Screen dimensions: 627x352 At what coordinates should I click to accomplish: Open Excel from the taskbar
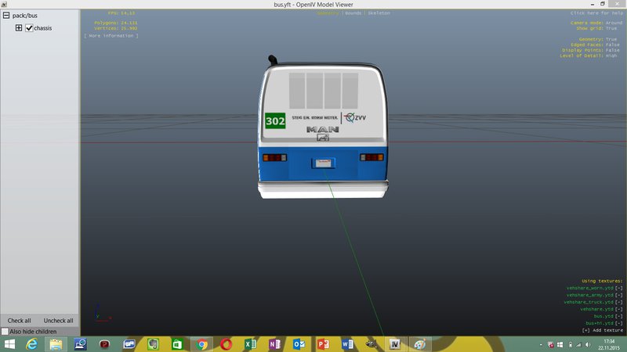250,344
